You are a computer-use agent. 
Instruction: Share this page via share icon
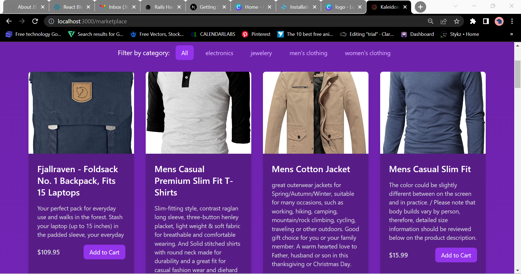[444, 21]
